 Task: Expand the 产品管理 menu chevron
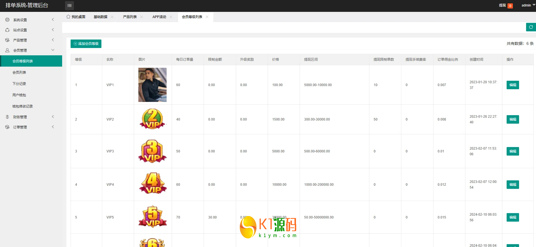[53, 40]
